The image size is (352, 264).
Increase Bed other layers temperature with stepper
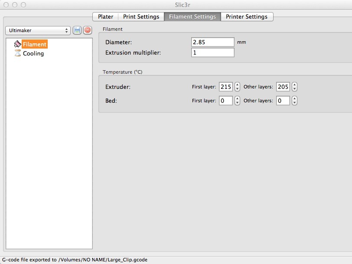point(294,98)
